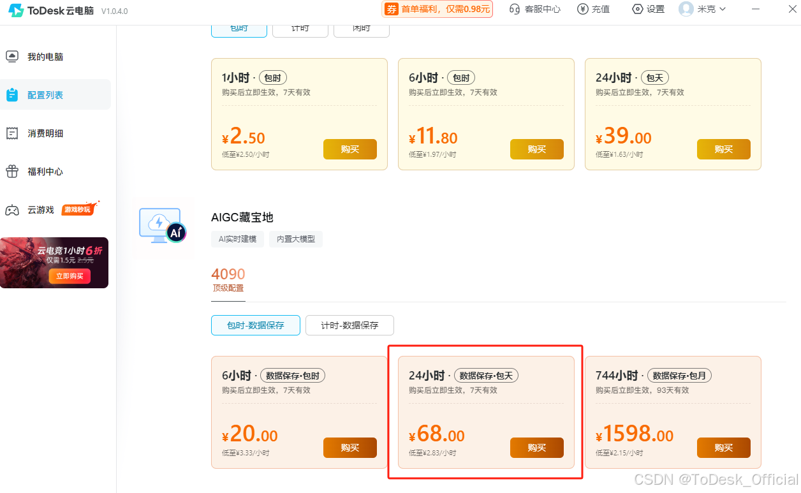801x493 pixels.
Task: Minimize the ToDesk window
Action: (756, 9)
